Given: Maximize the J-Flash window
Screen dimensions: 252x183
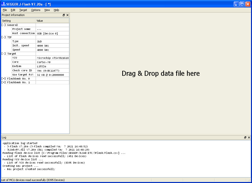Looking at the screenshot, I should [x=242, y=4].
